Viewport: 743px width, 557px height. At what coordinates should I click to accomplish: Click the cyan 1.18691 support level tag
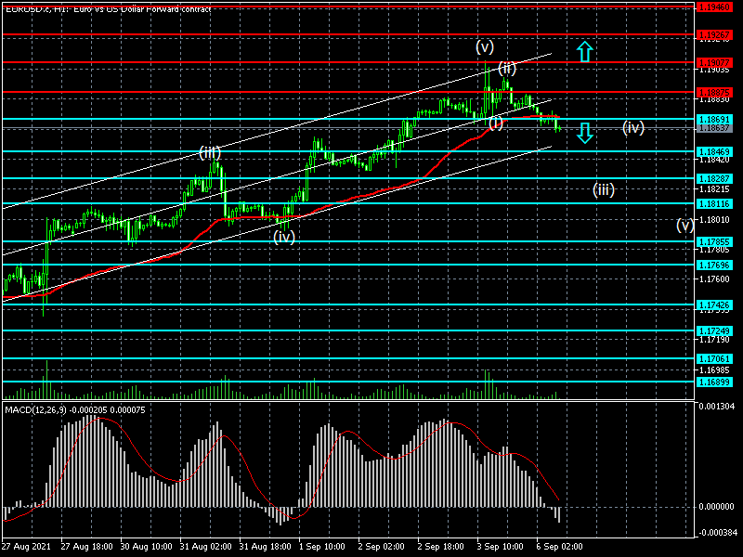point(715,120)
